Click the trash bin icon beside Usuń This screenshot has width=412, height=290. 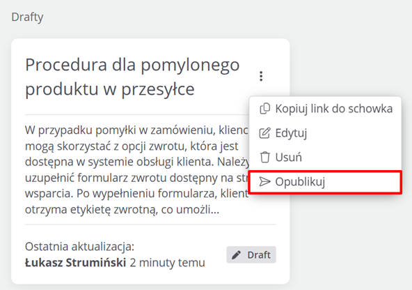[x=264, y=157]
